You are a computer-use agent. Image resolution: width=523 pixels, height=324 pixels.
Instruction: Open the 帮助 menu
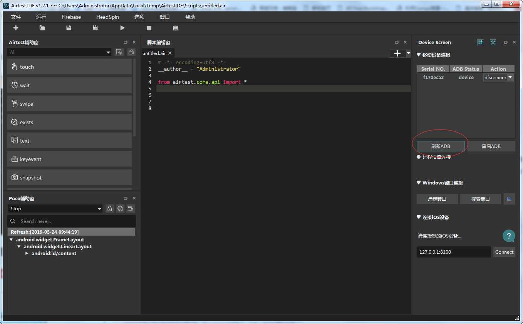(190, 17)
